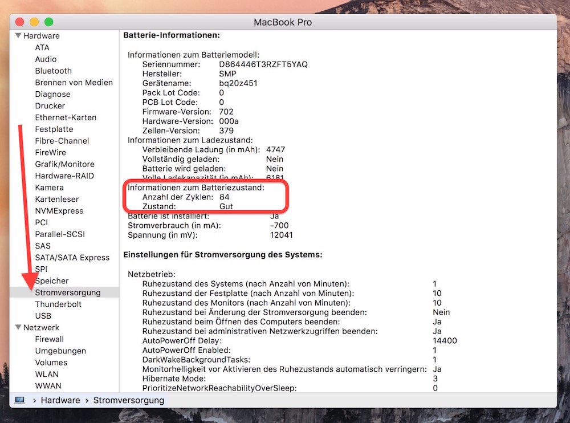
Task: Click Zellen-Version value 379
Action: (x=226, y=131)
